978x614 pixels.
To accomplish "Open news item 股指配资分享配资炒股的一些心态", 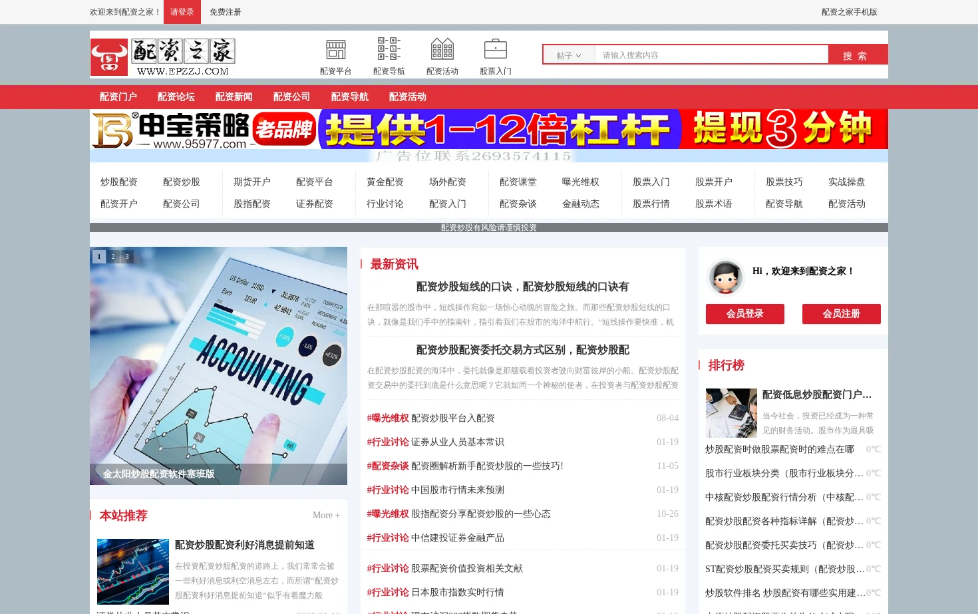I will 481,514.
